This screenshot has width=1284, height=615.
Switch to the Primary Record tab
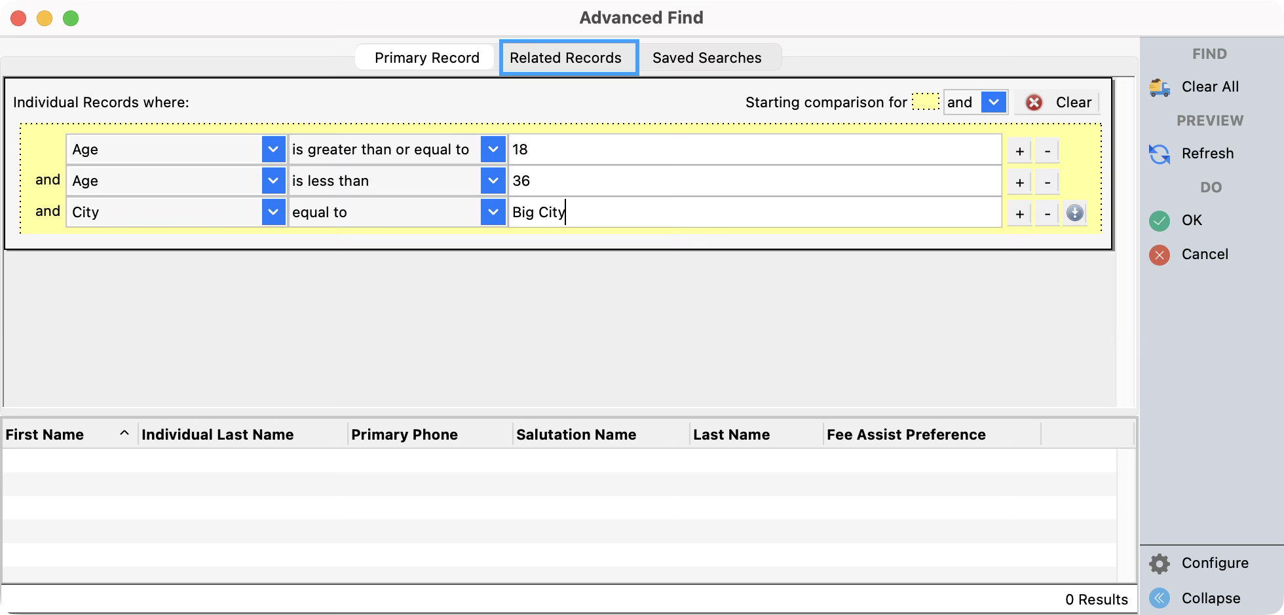(426, 58)
